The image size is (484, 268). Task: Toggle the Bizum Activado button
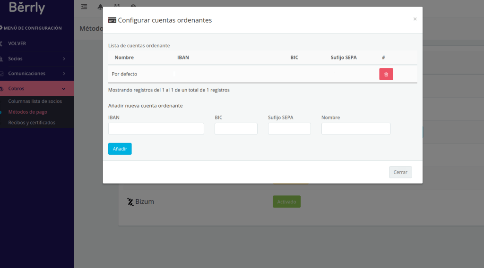click(286, 202)
